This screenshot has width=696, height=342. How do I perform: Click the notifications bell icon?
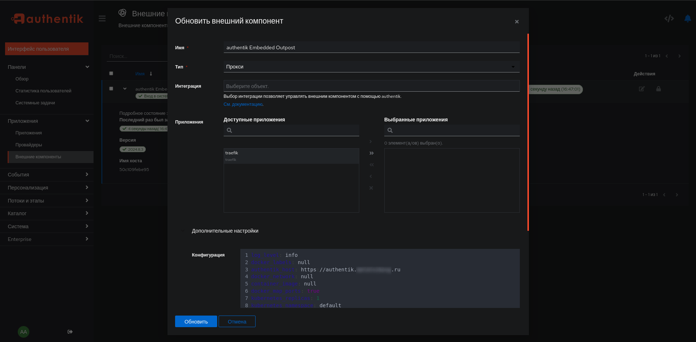click(687, 18)
